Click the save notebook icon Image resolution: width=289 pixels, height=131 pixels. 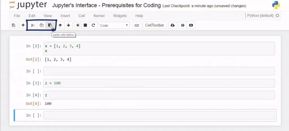coord(13,25)
